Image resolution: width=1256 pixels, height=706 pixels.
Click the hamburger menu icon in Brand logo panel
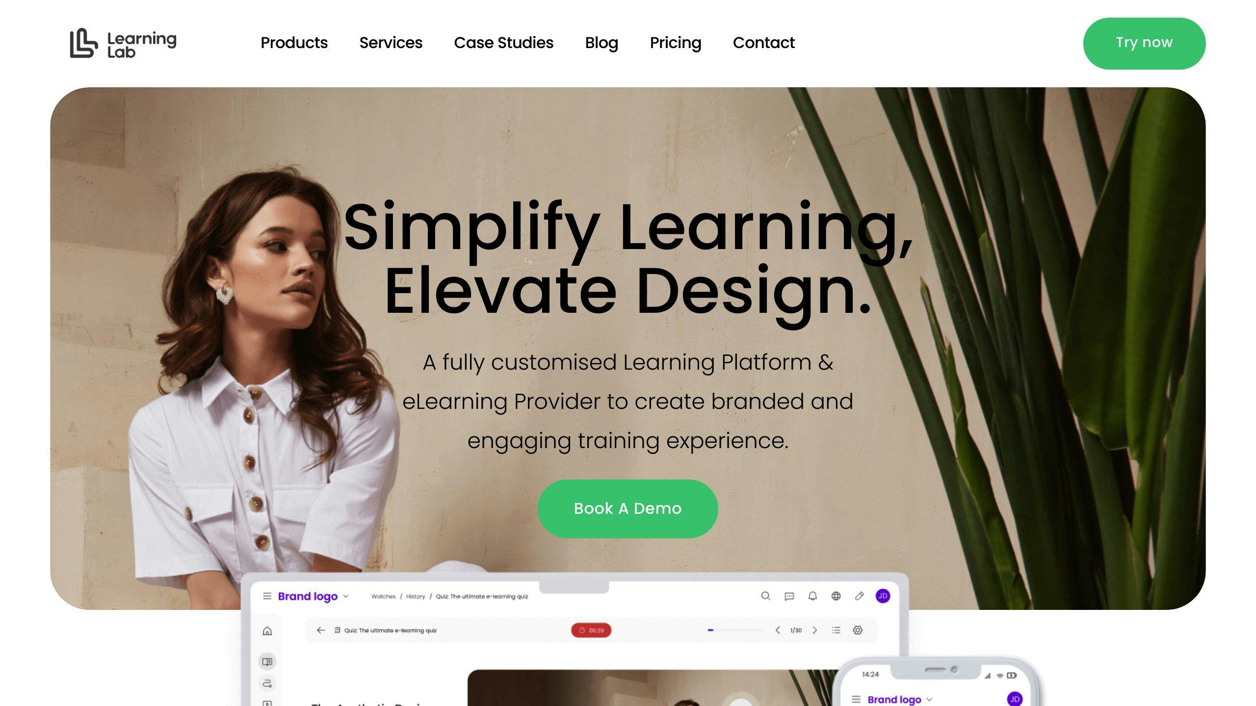tap(266, 596)
